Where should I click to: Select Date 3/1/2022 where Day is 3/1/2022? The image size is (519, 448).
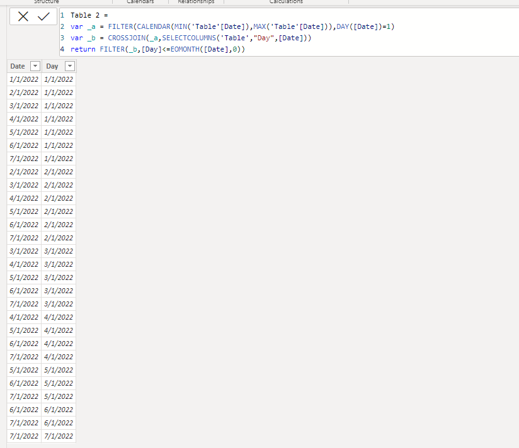(24, 251)
